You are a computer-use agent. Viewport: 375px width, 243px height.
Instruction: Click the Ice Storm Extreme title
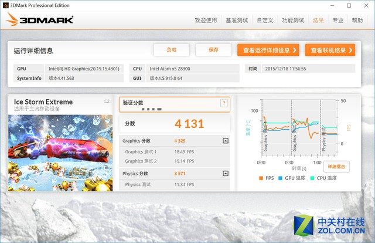[43, 102]
